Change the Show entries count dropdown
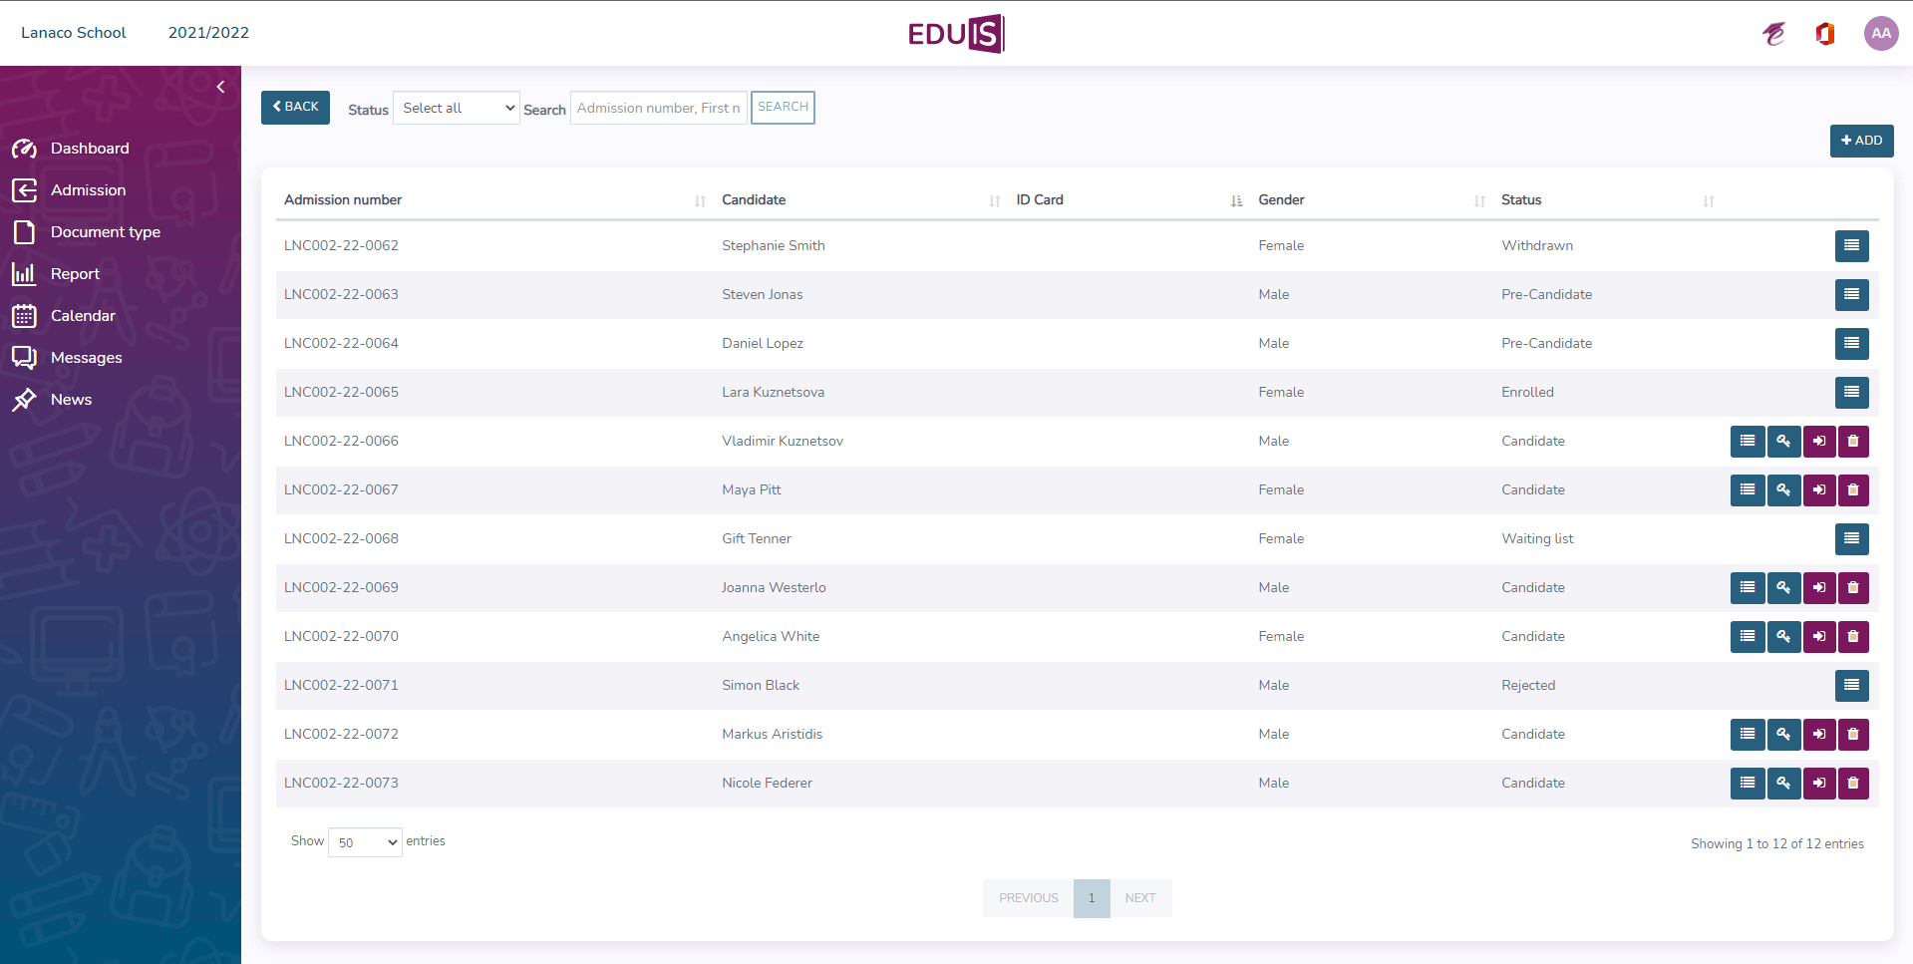The height and width of the screenshot is (964, 1913). click(x=365, y=842)
